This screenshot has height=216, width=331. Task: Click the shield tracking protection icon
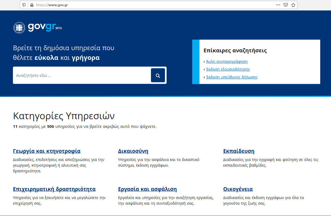tap(24, 5)
